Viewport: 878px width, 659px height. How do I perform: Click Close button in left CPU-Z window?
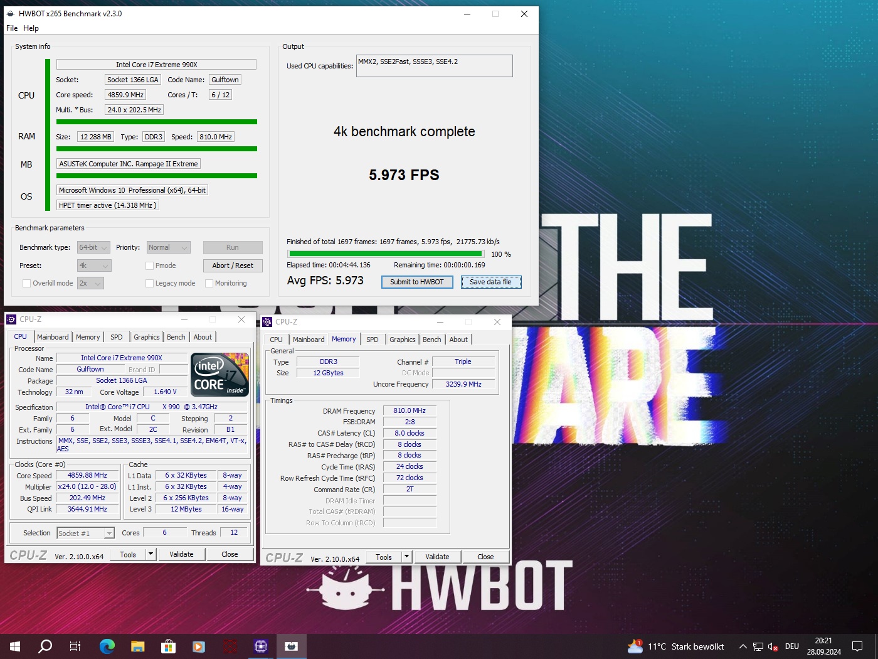(230, 554)
